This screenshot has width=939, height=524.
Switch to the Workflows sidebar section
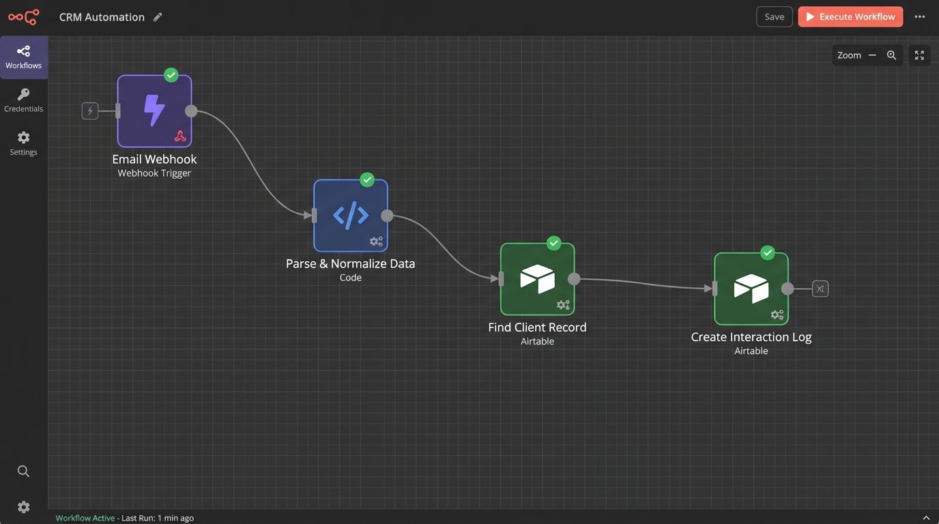pyautogui.click(x=23, y=57)
